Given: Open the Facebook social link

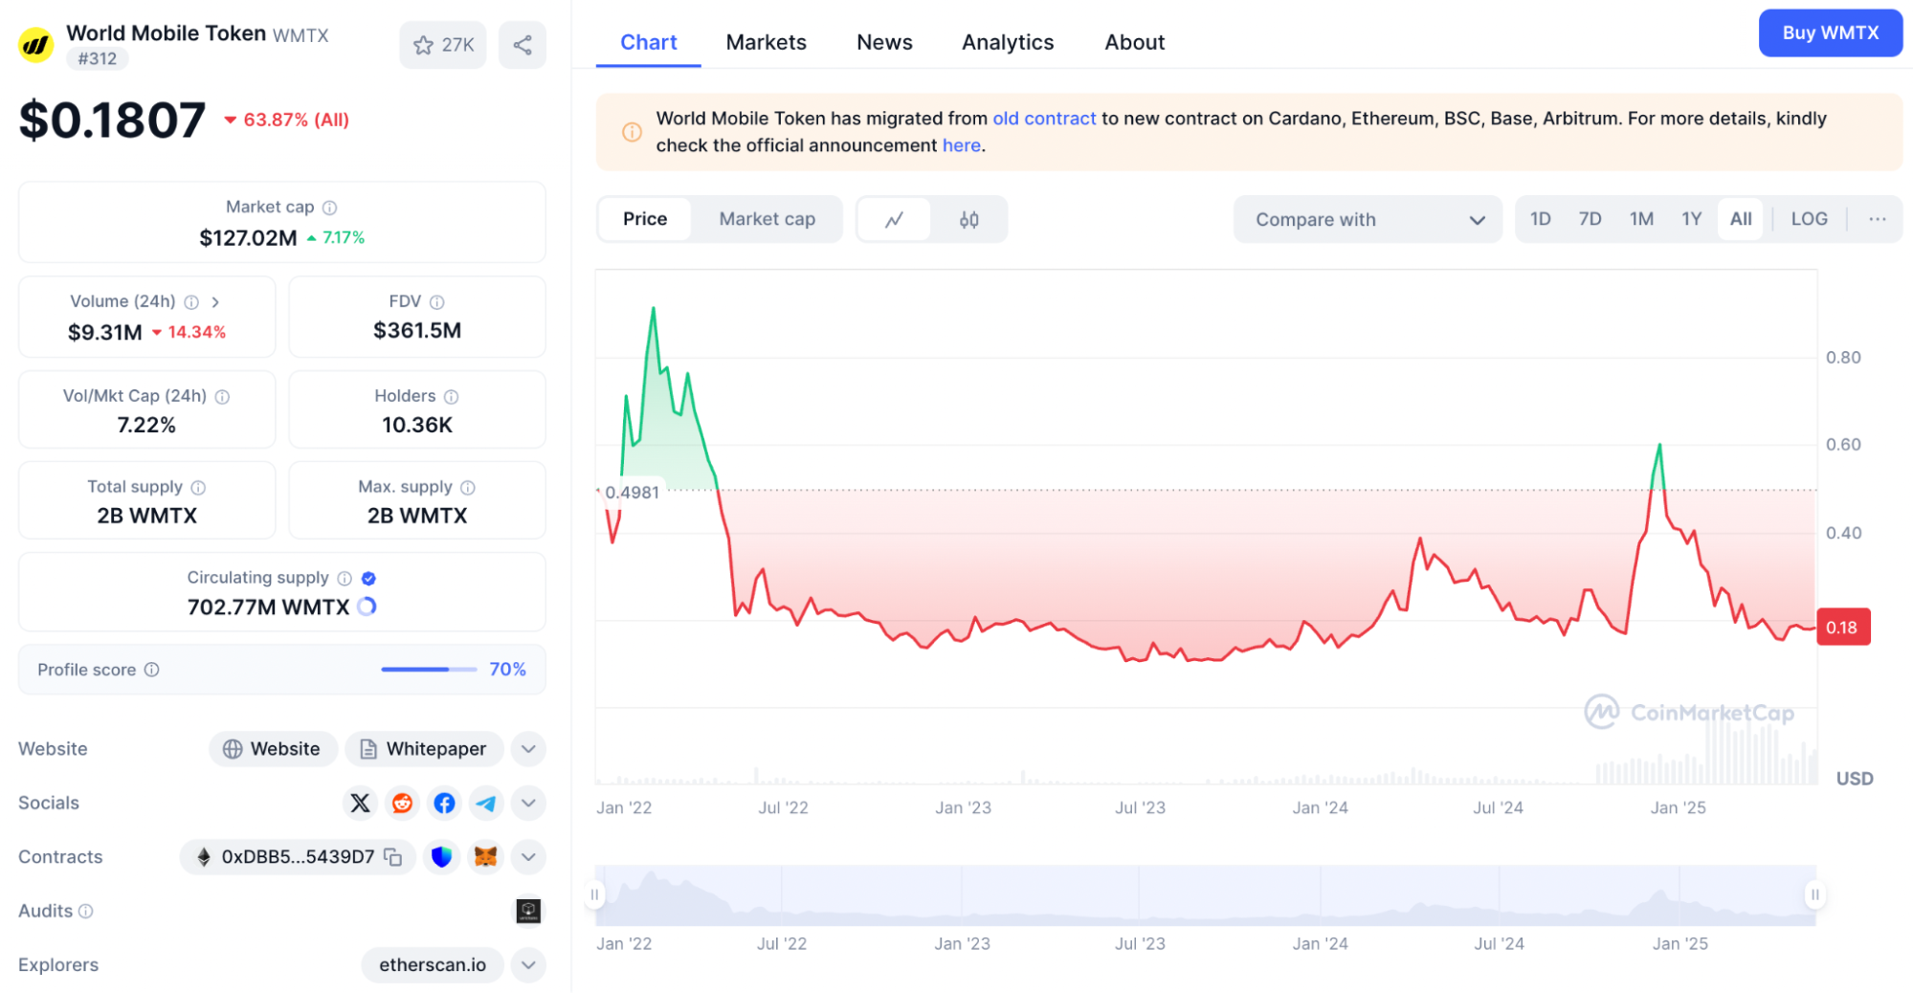Looking at the screenshot, I should point(444,804).
